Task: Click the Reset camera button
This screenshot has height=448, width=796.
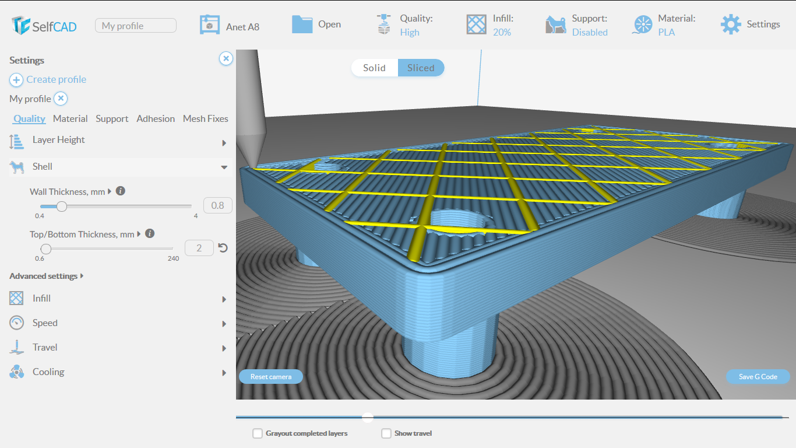Action: (x=270, y=376)
